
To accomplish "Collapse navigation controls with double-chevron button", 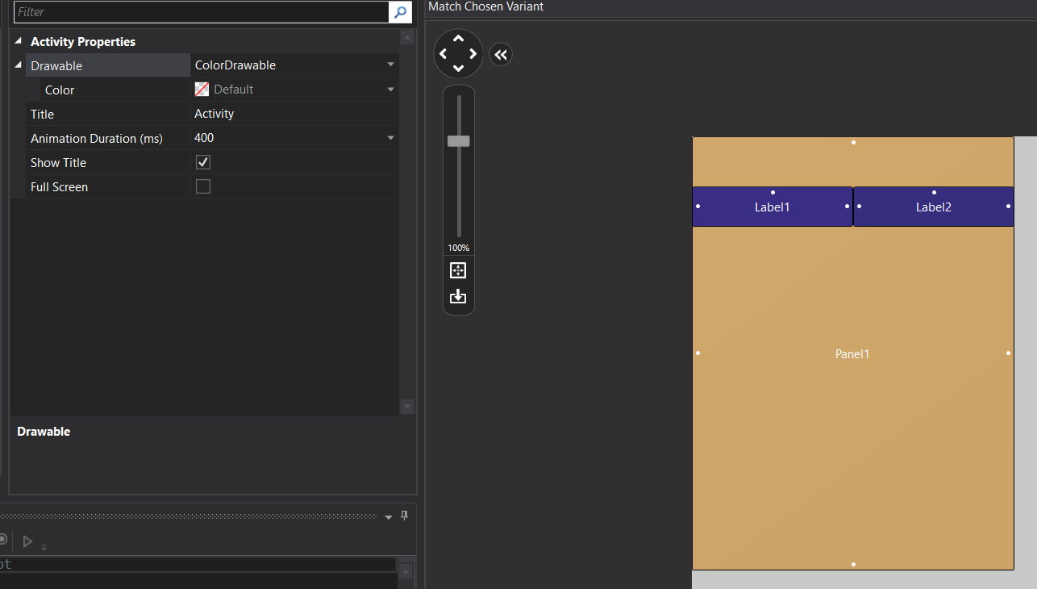I will click(501, 54).
